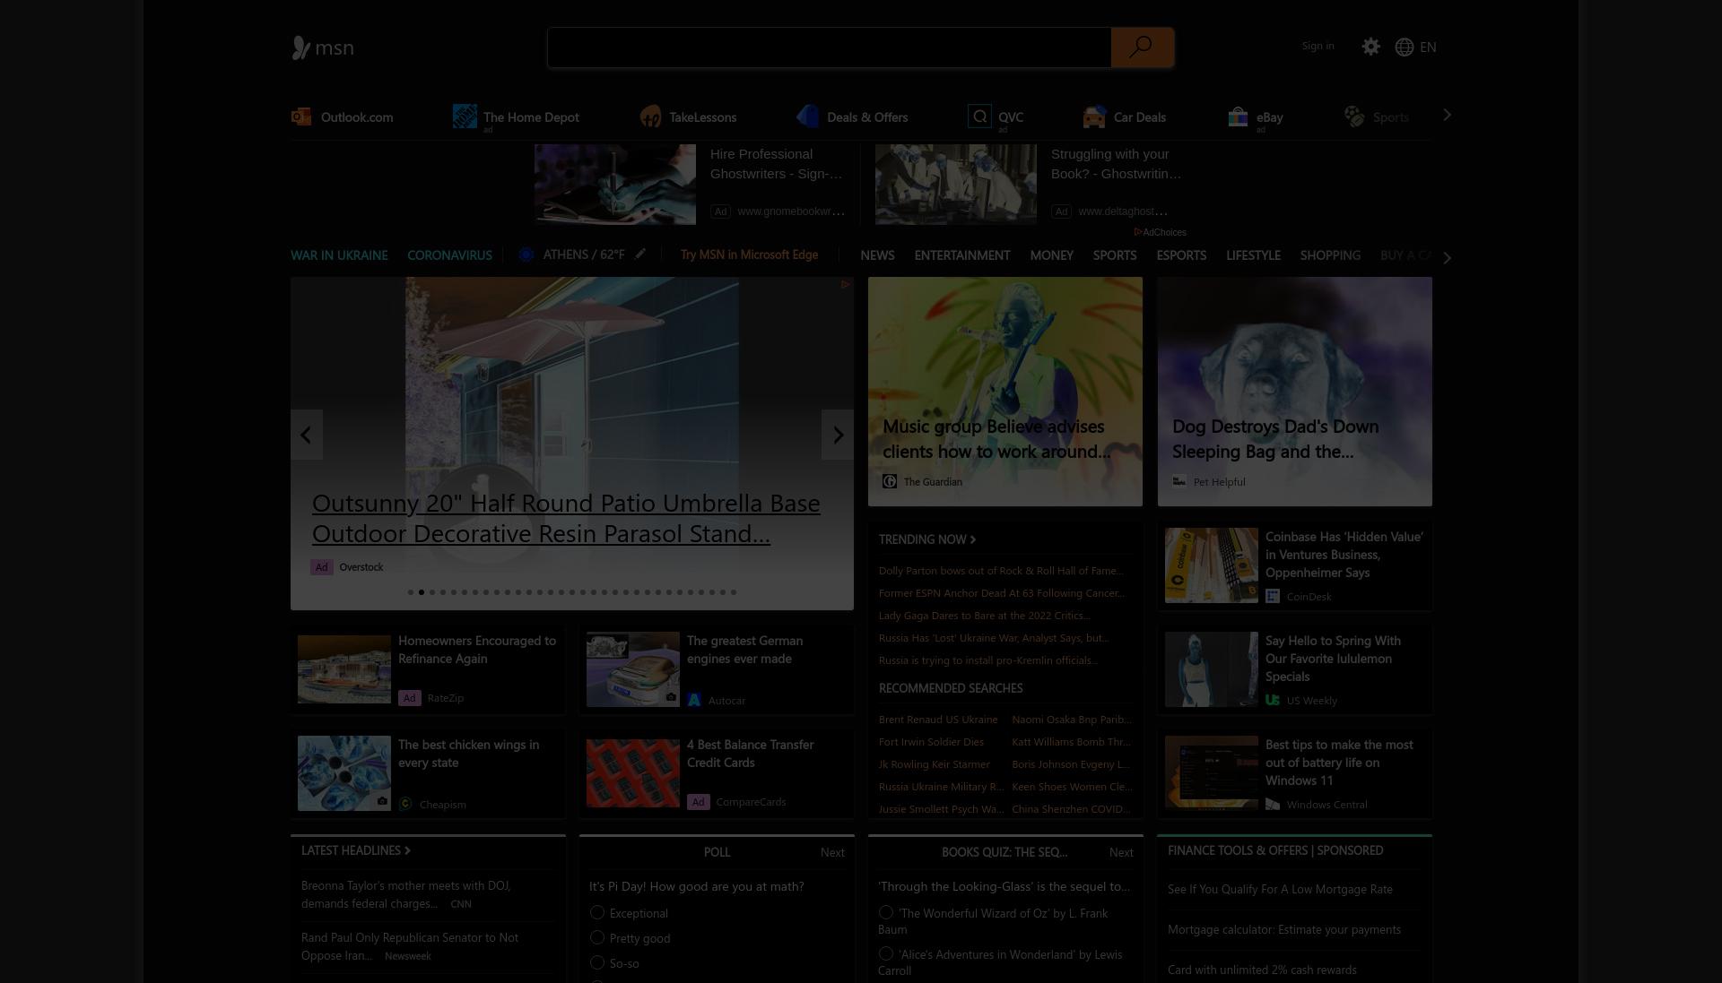This screenshot has width=1722, height=983.
Task: Go to next slideshow slide
Action: click(x=838, y=435)
